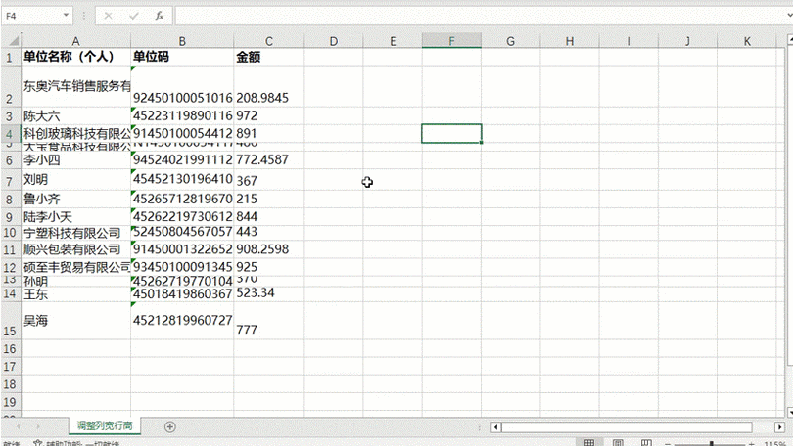The height and width of the screenshot is (446, 793).
Task: Select column E header
Action: point(393,41)
